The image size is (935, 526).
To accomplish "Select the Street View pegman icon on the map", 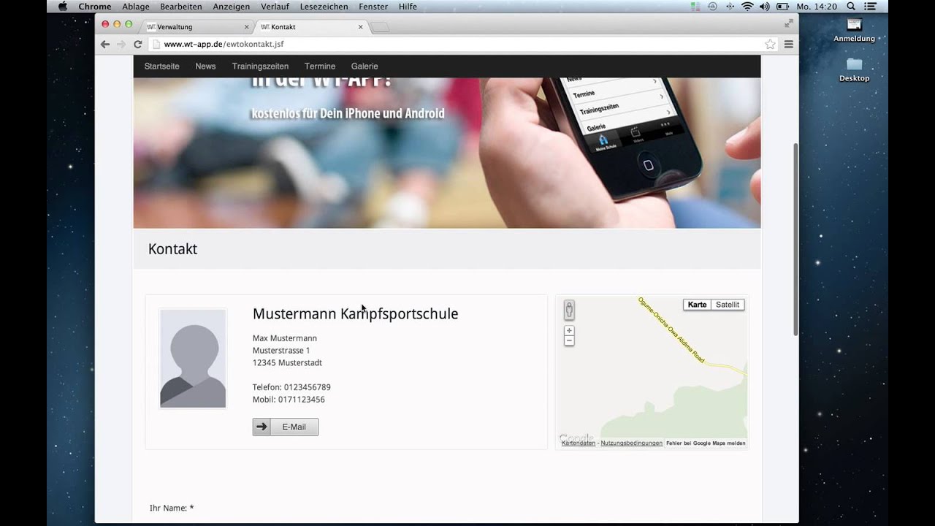I will tap(569, 310).
